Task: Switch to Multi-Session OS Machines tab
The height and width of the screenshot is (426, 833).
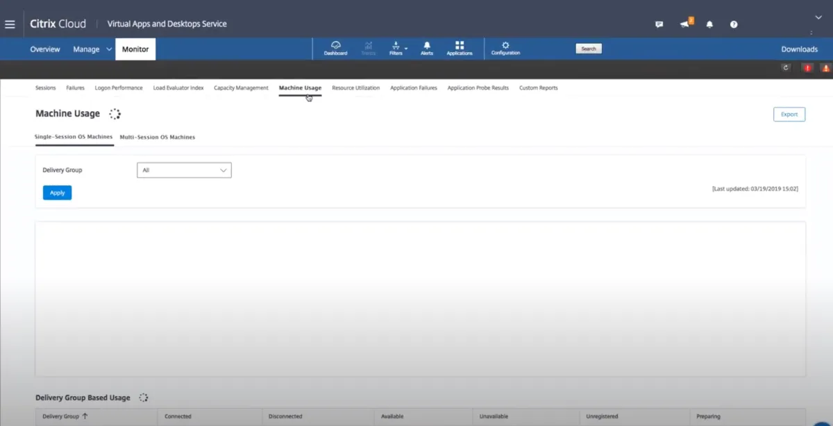Action: [x=157, y=137]
